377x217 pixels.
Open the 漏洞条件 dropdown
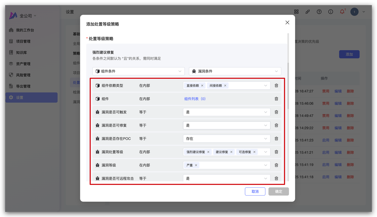pos(235,71)
